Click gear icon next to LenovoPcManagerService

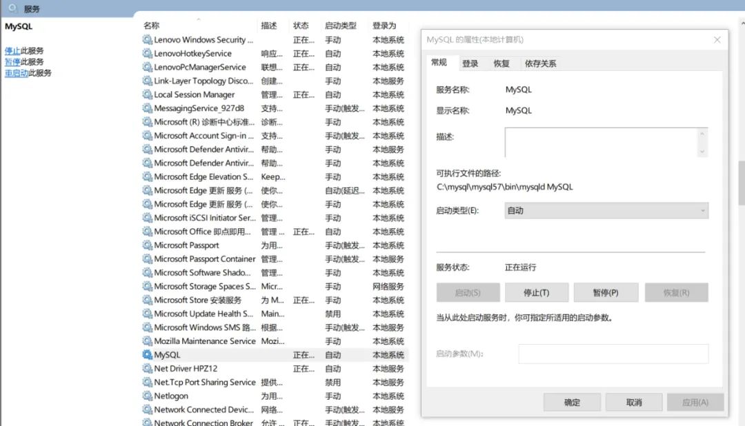coord(148,68)
